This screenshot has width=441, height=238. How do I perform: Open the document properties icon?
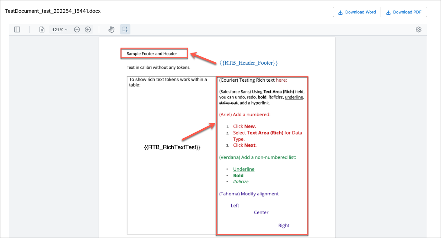[42, 29]
